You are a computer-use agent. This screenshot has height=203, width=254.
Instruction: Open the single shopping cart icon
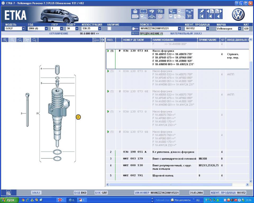189,16
